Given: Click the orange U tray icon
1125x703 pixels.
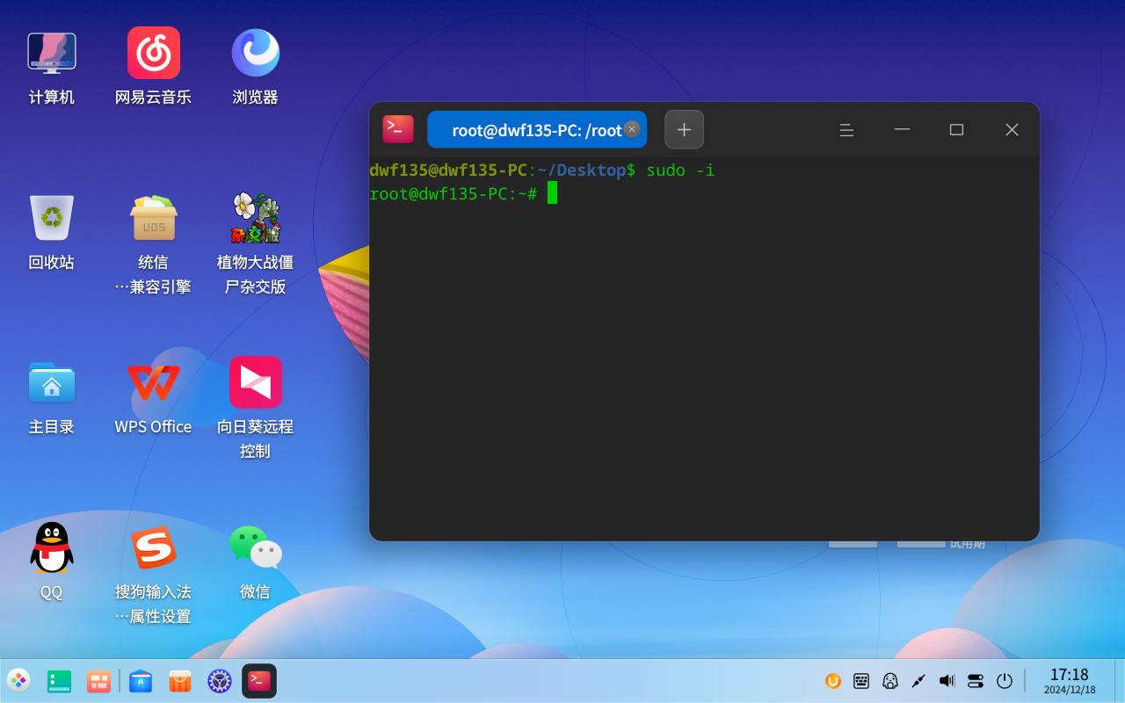Looking at the screenshot, I should pyautogui.click(x=833, y=680).
